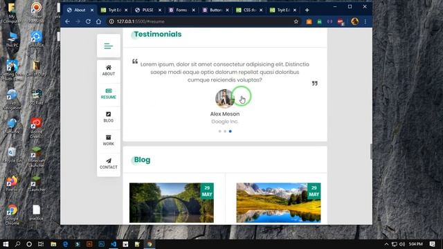Image resolution: width=443 pixels, height=249 pixels.
Task: Click the Testimonials heading
Action: (158, 34)
